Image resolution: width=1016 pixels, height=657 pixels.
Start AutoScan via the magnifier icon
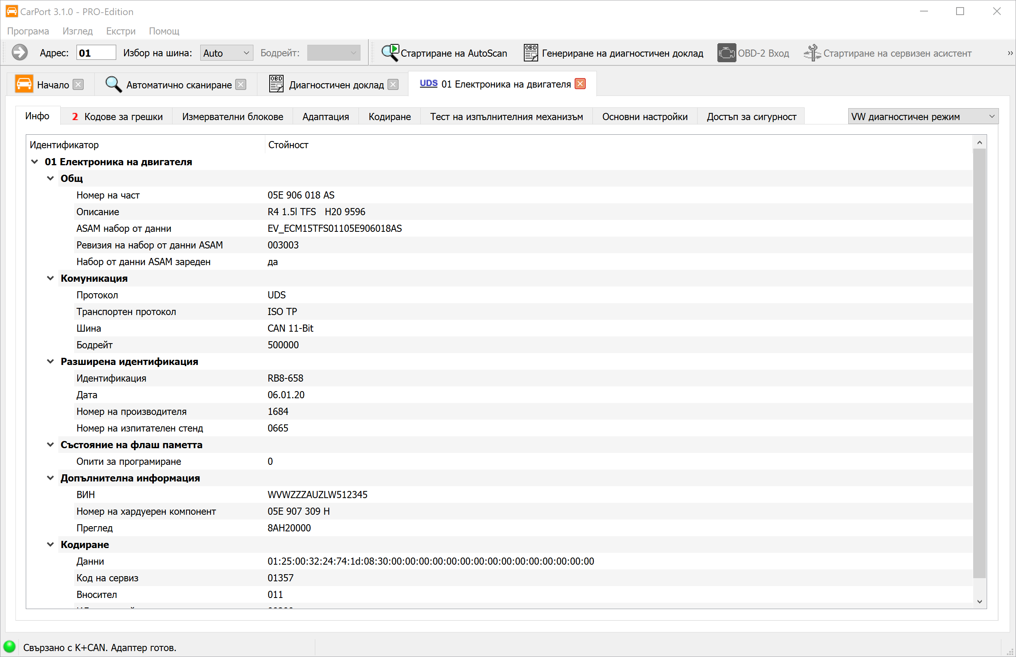pyautogui.click(x=390, y=53)
